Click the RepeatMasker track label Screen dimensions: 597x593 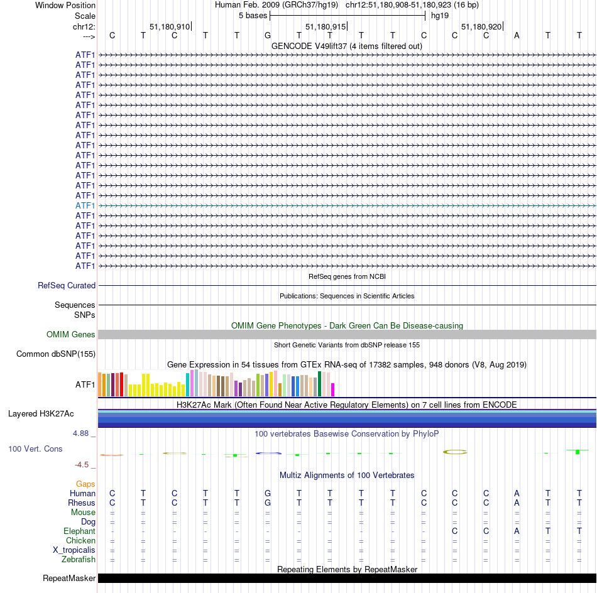(x=69, y=578)
